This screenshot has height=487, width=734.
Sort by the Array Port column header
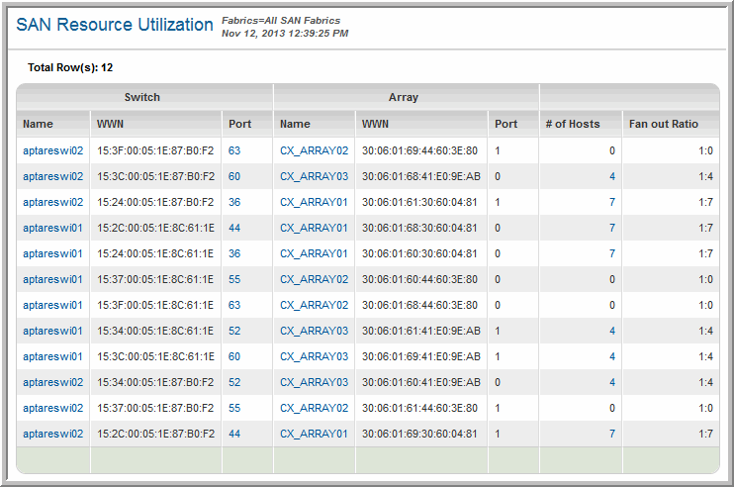tap(505, 124)
